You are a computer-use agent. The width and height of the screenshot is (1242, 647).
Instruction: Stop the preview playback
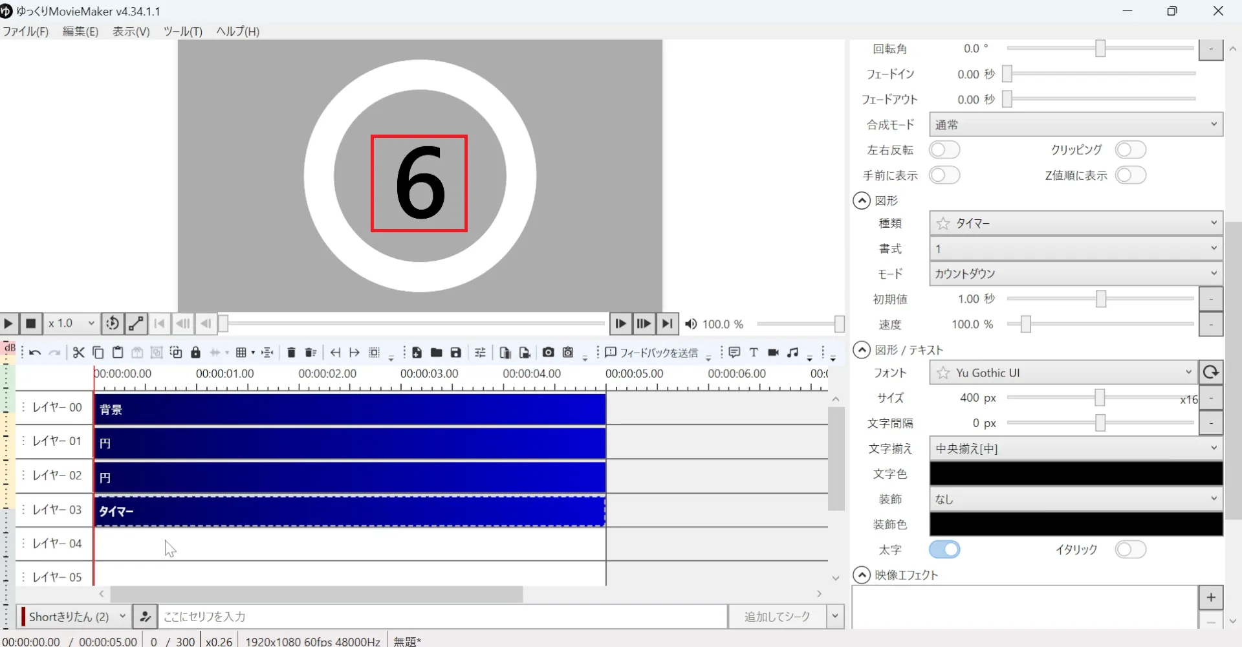point(30,323)
